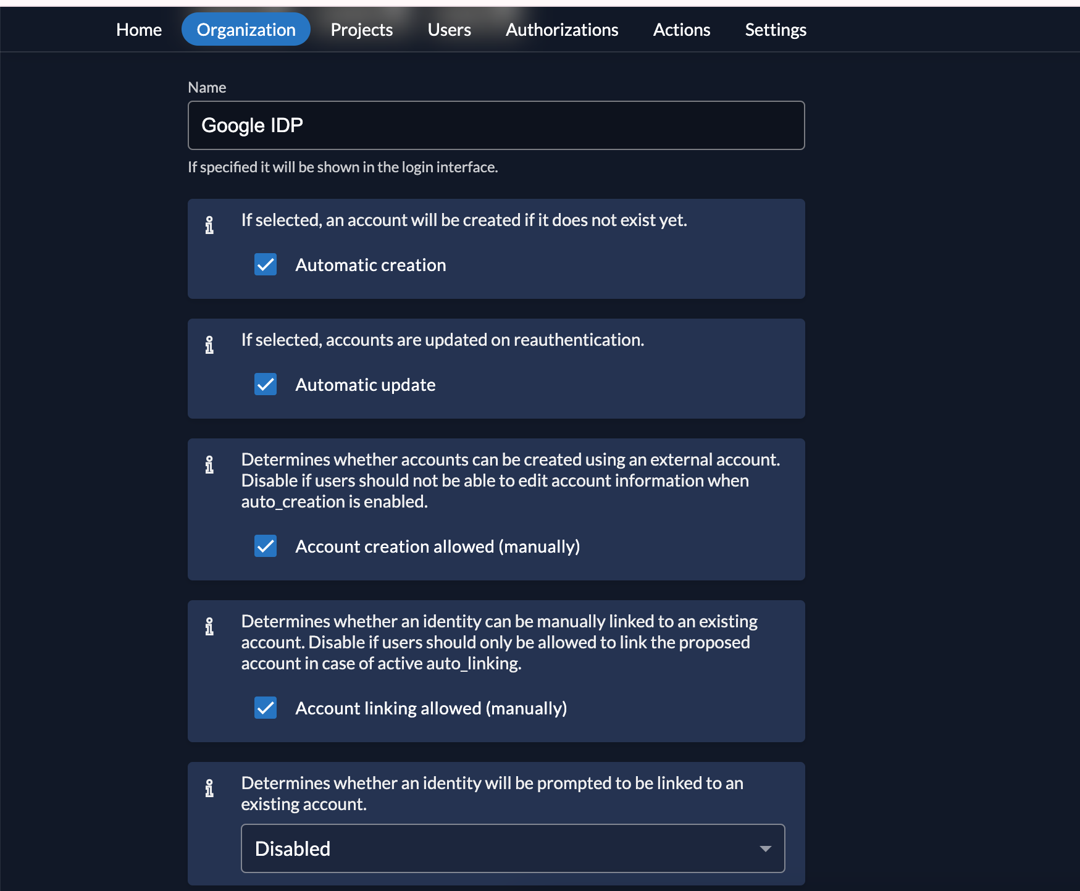Screen dimensions: 1080x891
Task: Disable Account creation allowed (manually) checkbox
Action: pos(266,546)
